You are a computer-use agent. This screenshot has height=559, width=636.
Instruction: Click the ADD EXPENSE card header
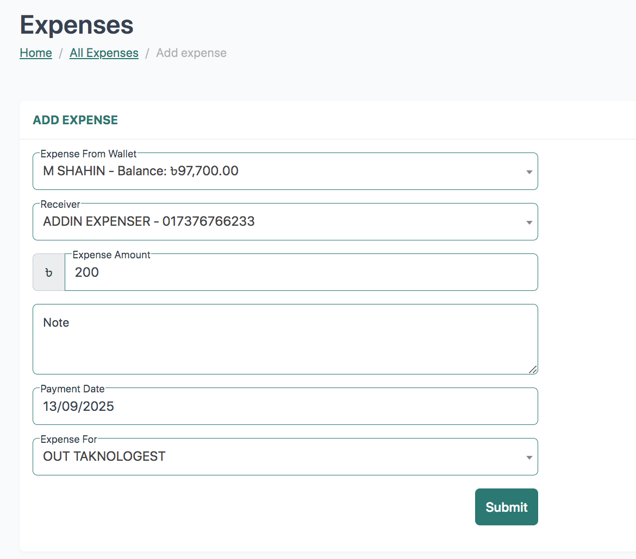[x=76, y=120]
